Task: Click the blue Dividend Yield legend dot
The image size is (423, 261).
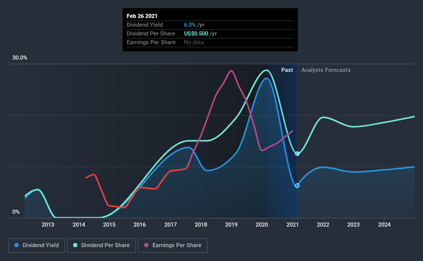Action: coord(16,245)
